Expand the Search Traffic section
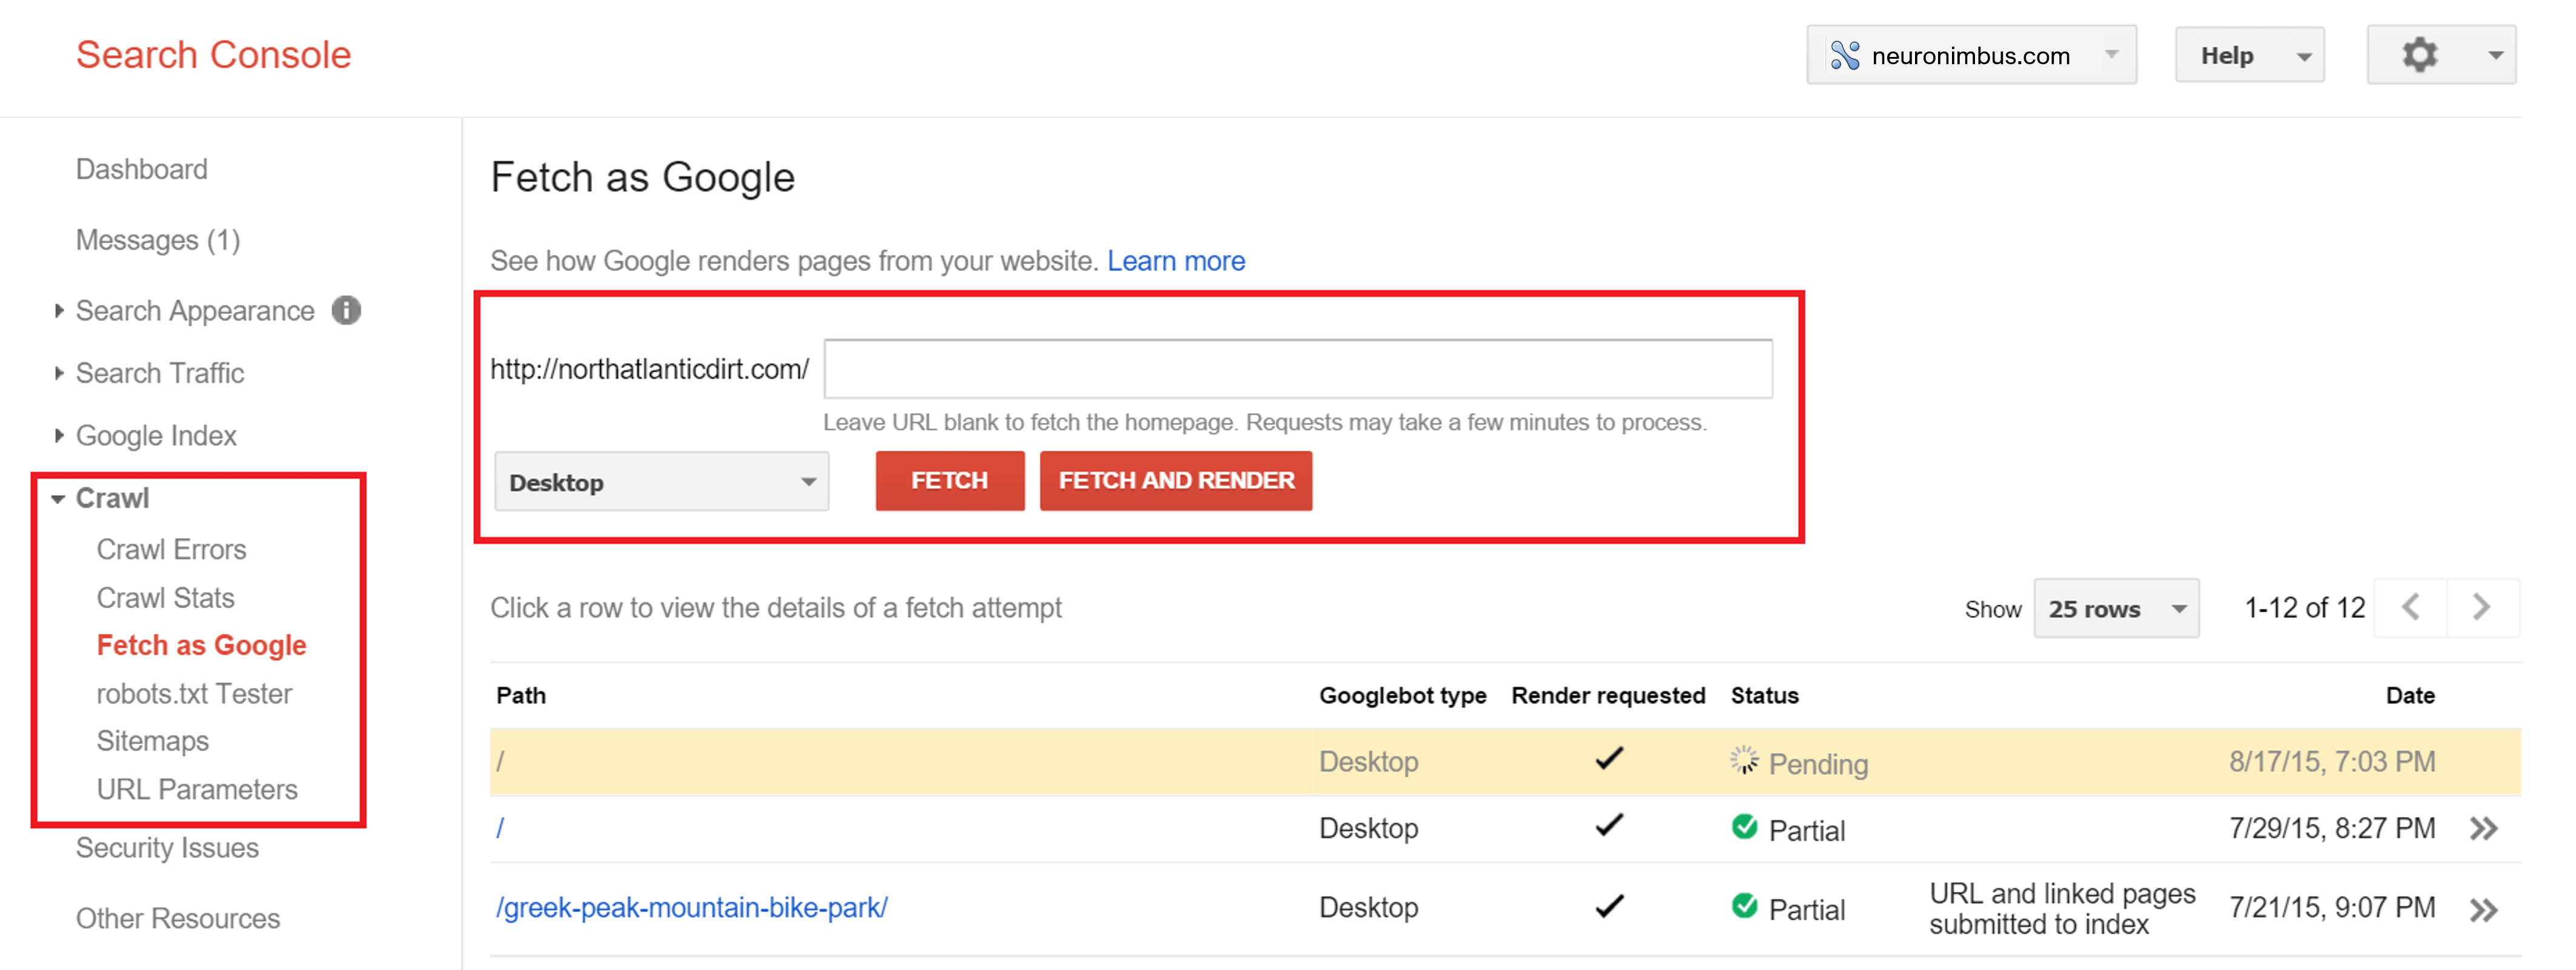This screenshot has height=970, width=2576. pyautogui.click(x=59, y=373)
